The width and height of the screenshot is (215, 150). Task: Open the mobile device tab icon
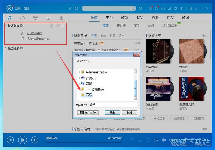tap(48, 18)
